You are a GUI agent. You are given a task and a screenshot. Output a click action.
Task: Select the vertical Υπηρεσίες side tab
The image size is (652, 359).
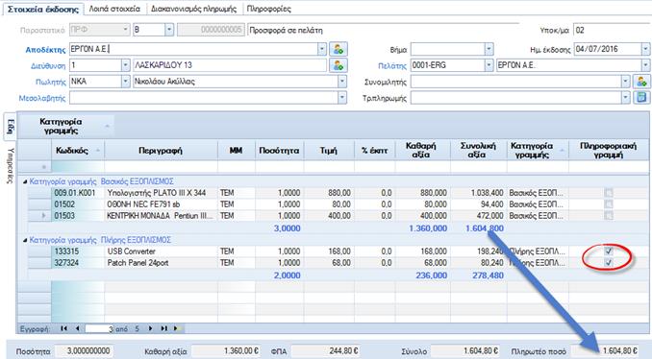(11, 165)
